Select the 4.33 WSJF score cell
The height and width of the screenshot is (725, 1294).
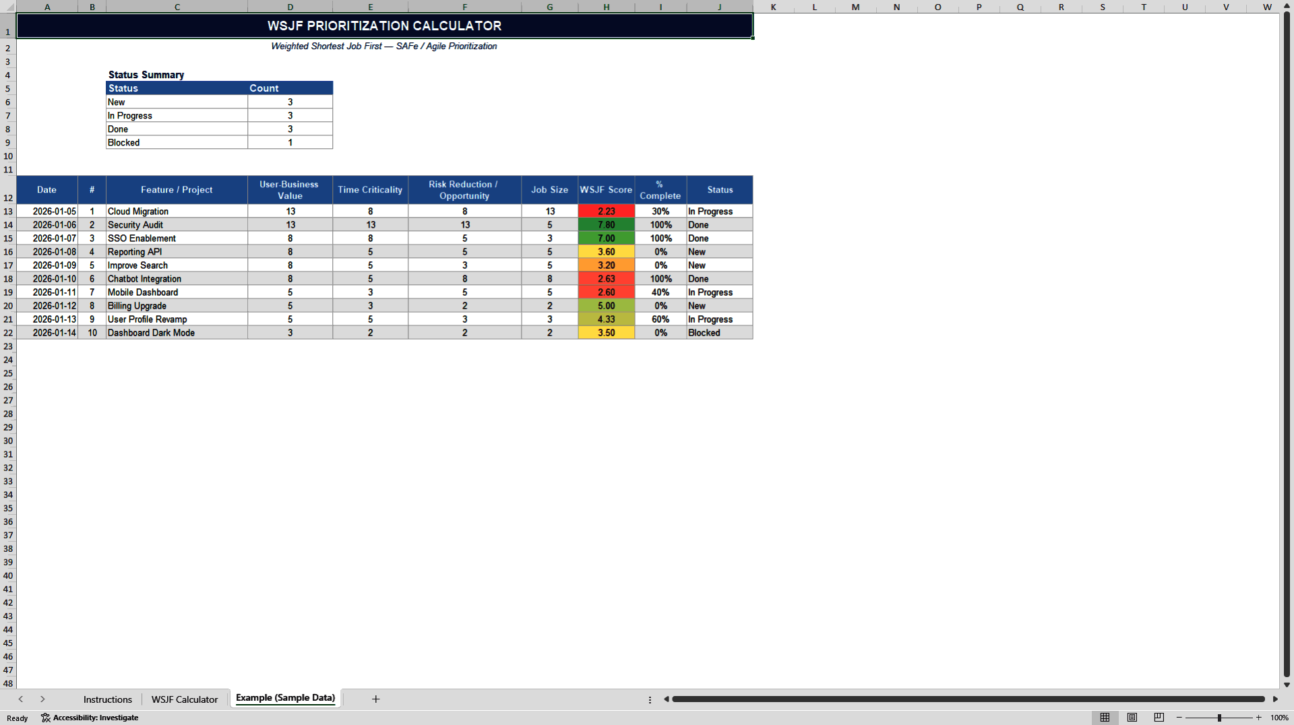606,319
